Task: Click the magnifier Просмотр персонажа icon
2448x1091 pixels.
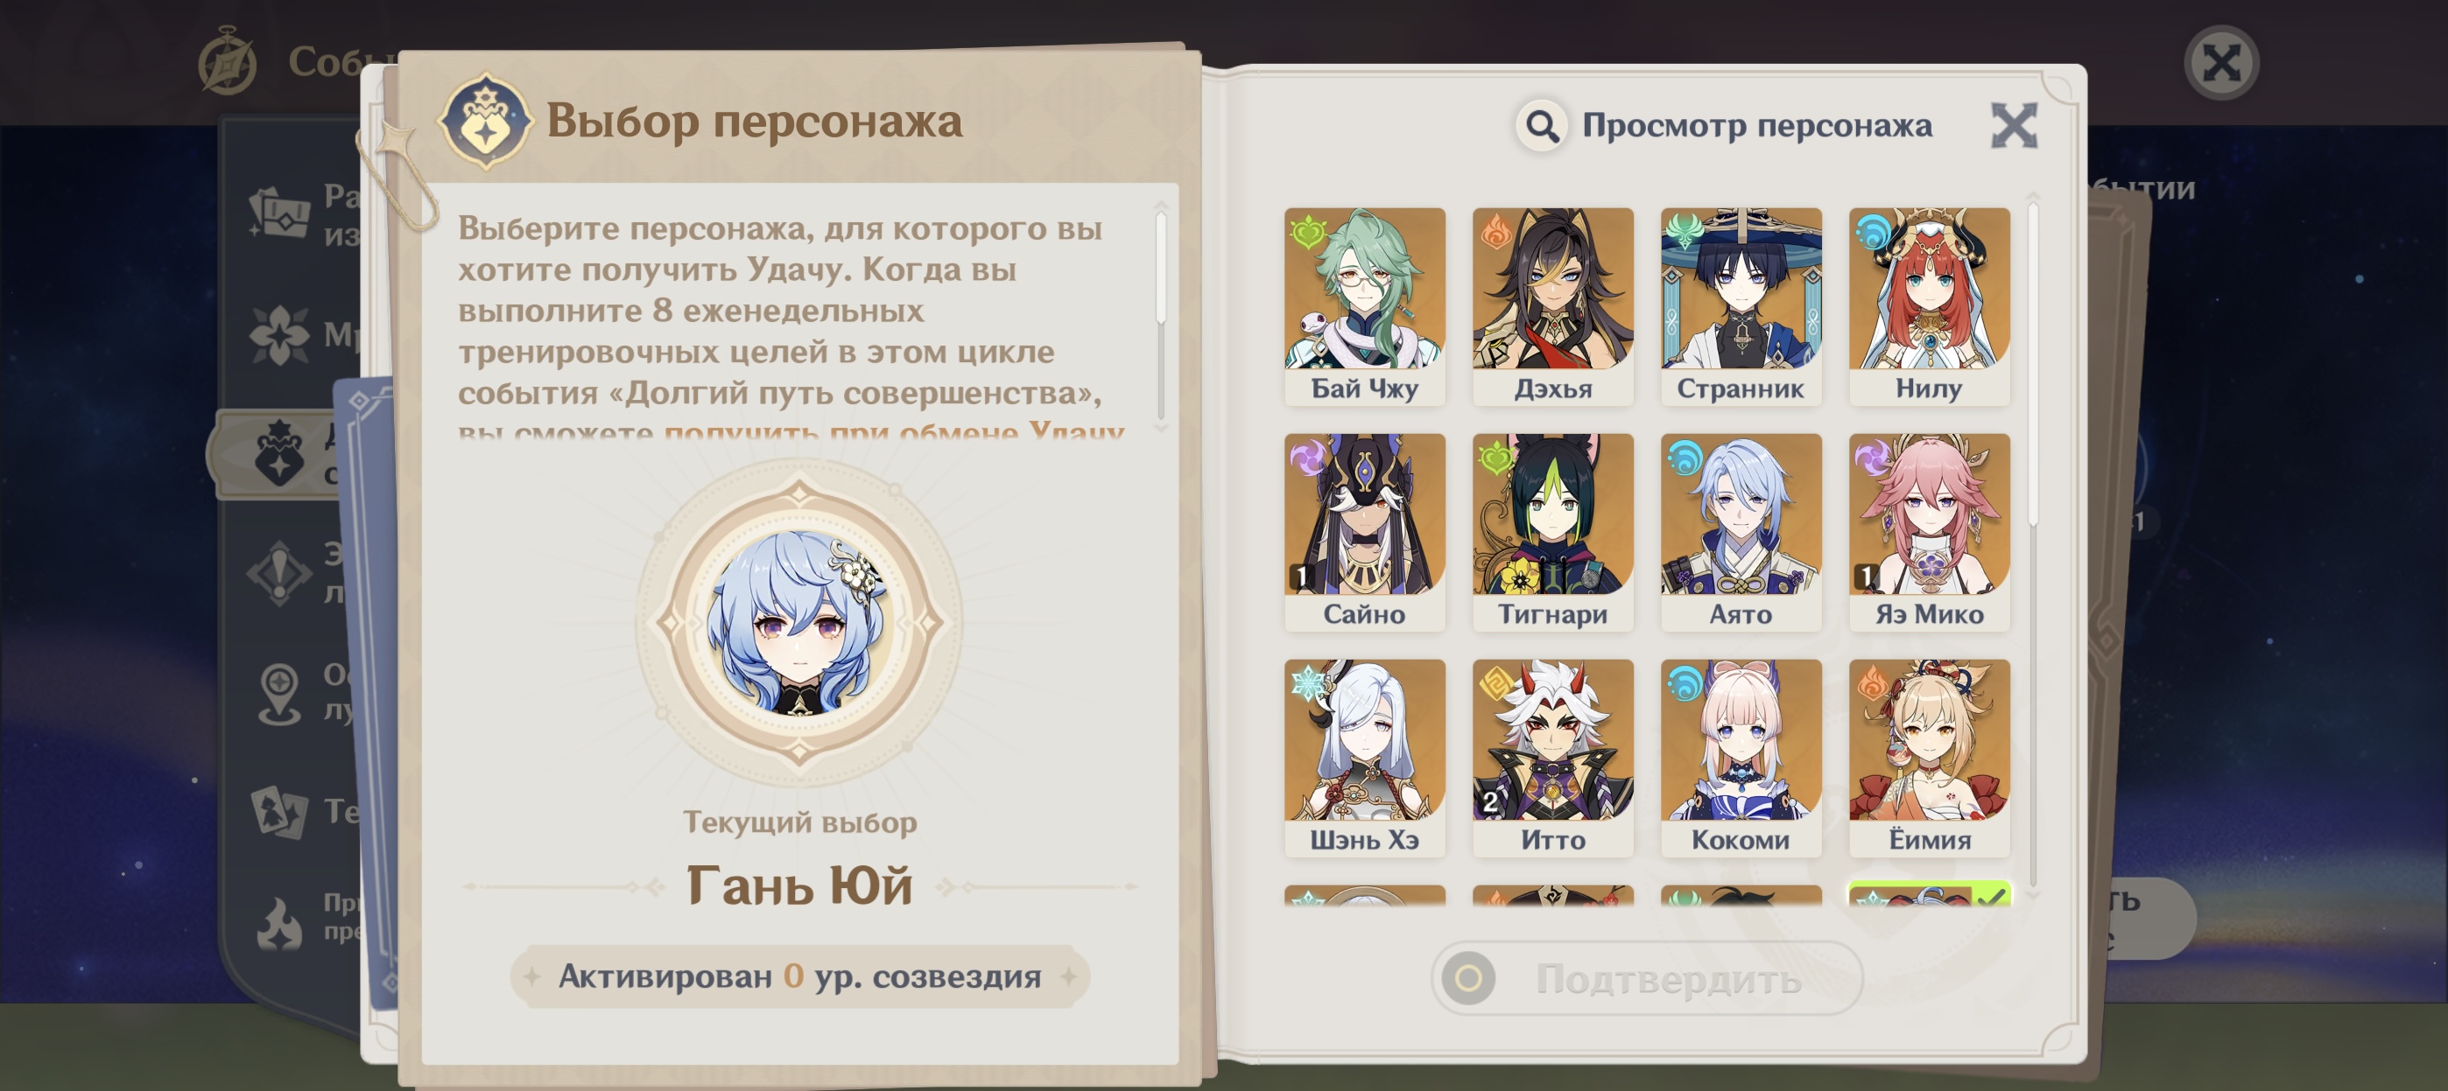Action: coord(1542,125)
